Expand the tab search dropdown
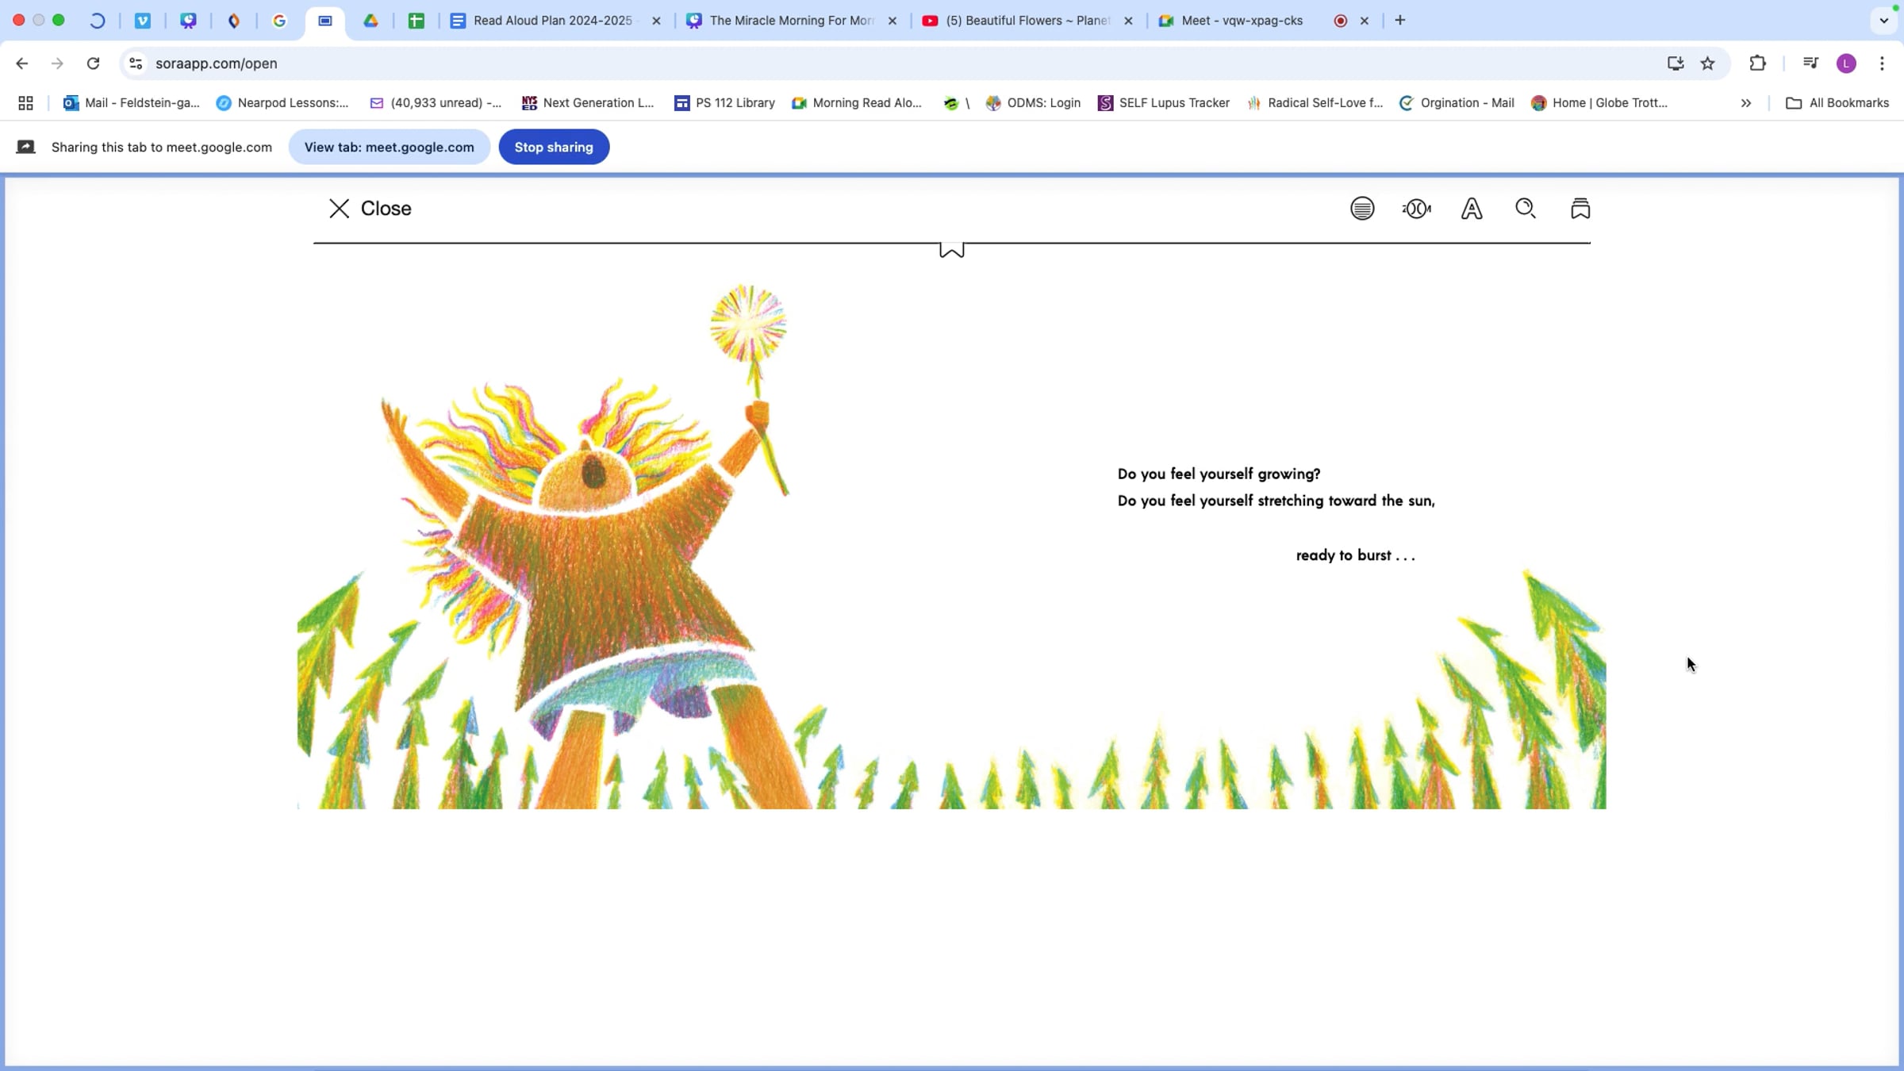Screen dimensions: 1904x1071 (1884, 21)
